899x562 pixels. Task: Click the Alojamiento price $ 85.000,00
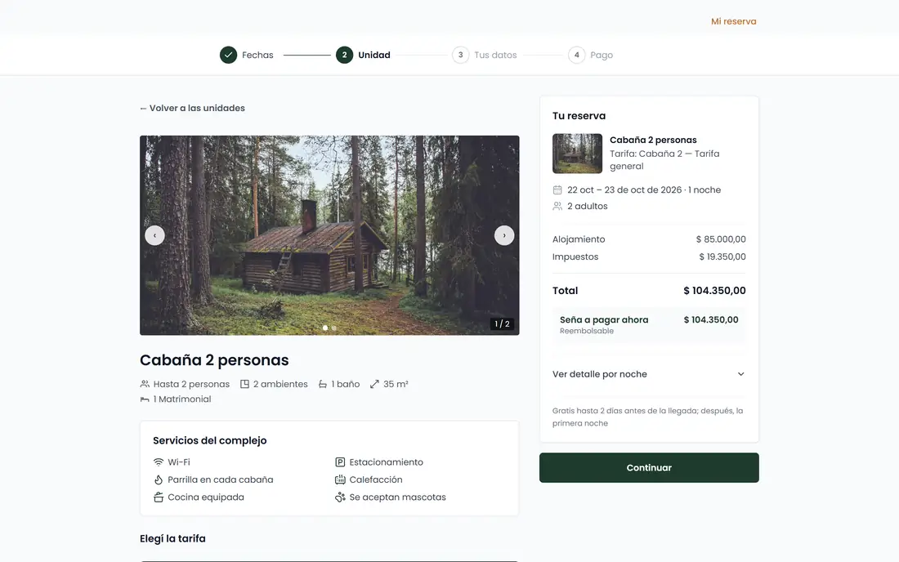pos(721,239)
